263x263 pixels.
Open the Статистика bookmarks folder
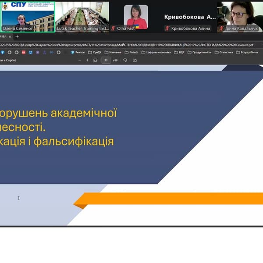coord(224,52)
